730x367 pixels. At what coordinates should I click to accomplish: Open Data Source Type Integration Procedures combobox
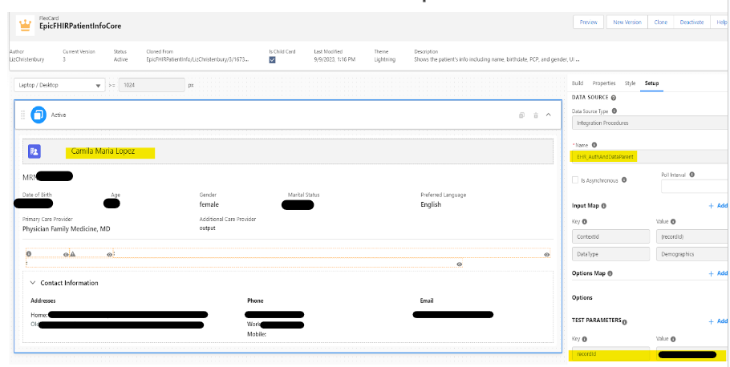coord(651,123)
